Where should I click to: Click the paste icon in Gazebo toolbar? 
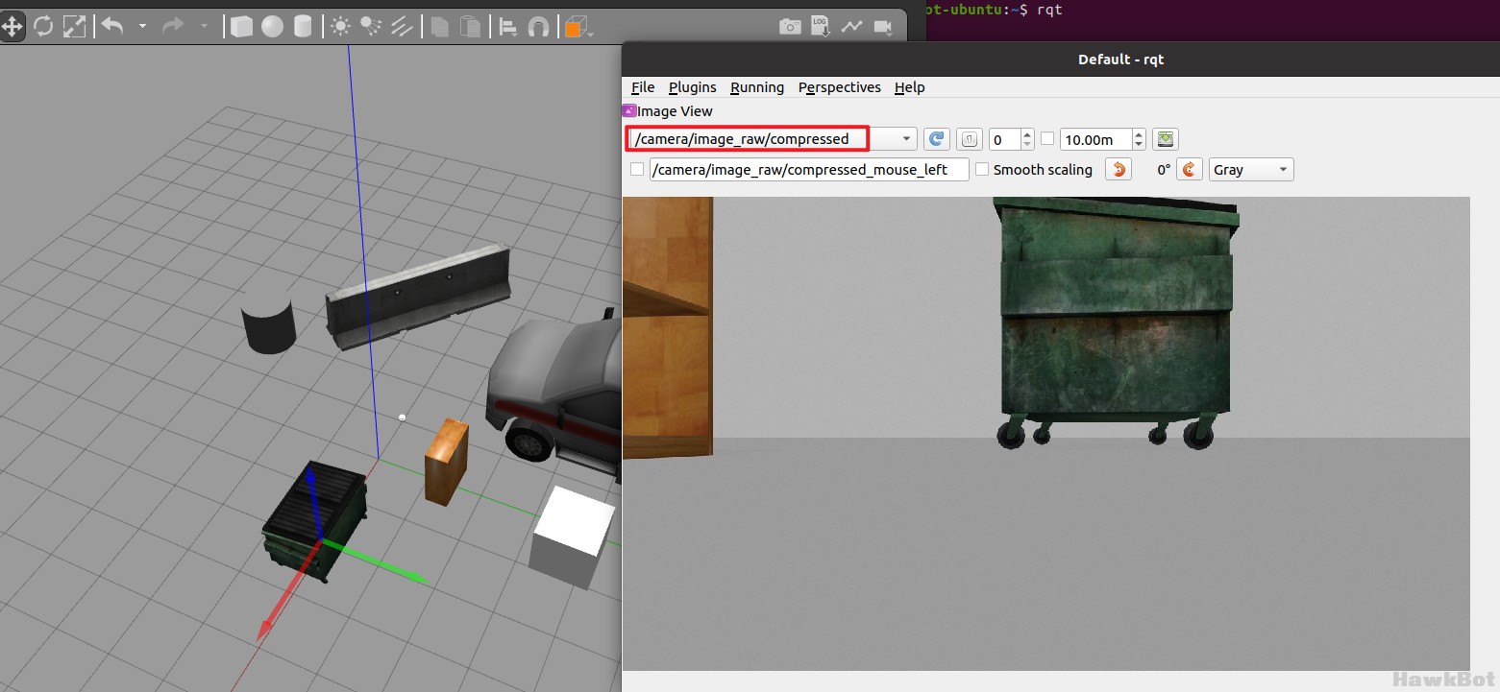(470, 27)
